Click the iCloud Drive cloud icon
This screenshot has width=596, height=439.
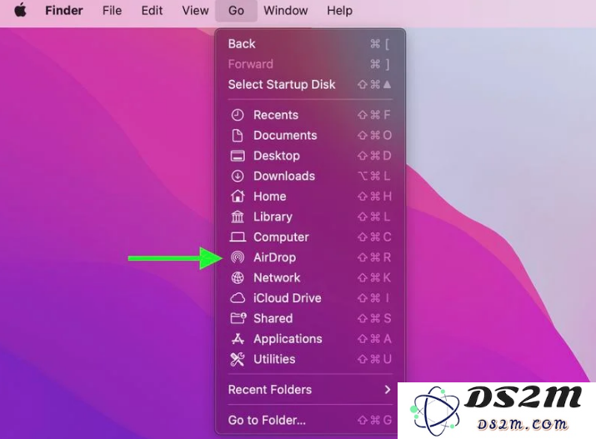238,298
